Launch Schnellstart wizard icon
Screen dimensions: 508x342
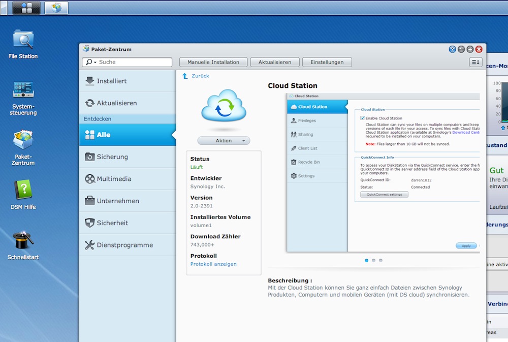click(x=23, y=245)
